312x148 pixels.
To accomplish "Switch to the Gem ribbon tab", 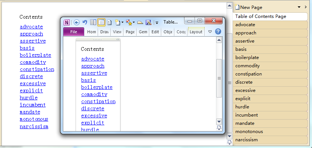I will tap(143, 32).
